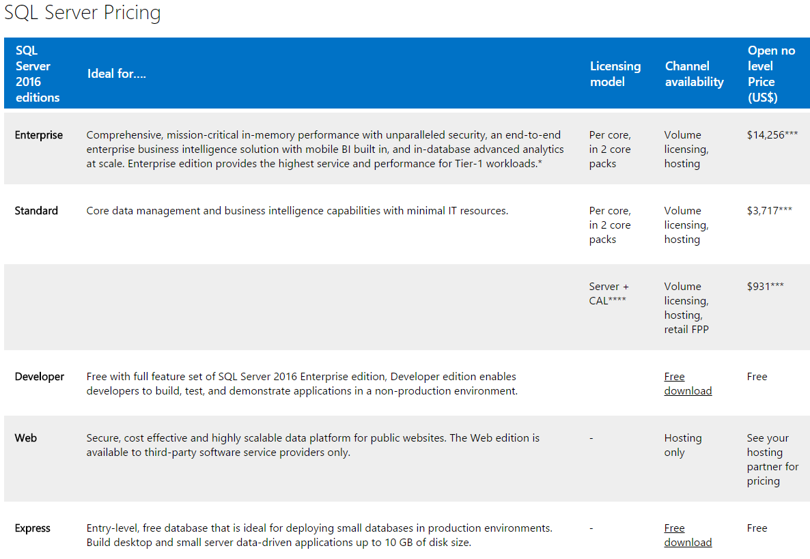Select the hosting partner pricing text

(772, 459)
